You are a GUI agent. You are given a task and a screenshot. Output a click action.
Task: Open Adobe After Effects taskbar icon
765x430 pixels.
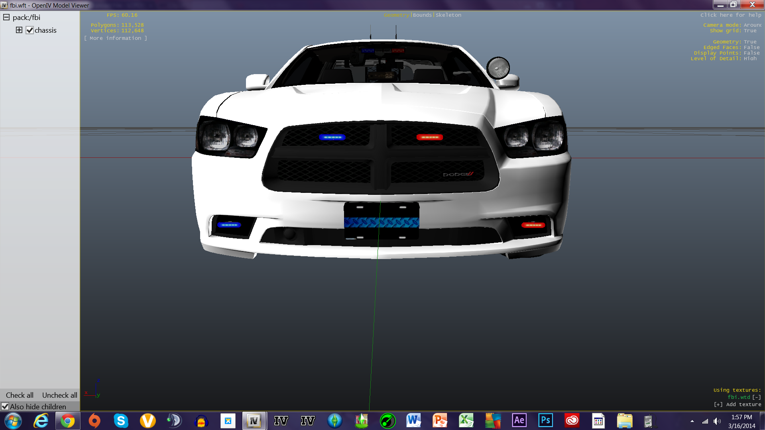click(x=519, y=420)
